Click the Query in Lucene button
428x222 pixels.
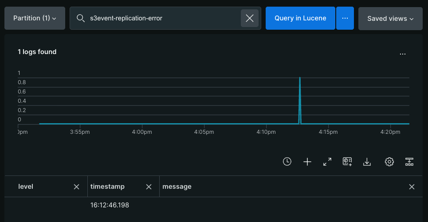click(x=300, y=18)
